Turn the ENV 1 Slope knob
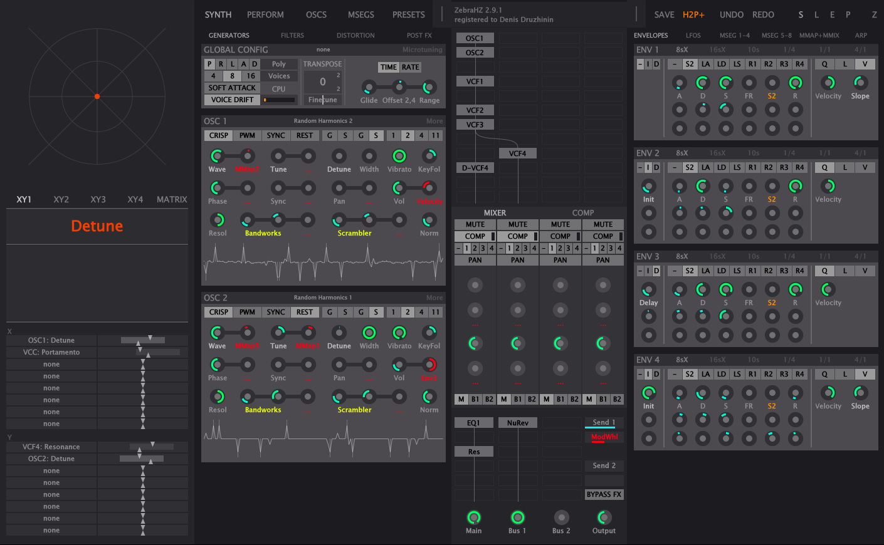This screenshot has width=884, height=545. [x=860, y=83]
